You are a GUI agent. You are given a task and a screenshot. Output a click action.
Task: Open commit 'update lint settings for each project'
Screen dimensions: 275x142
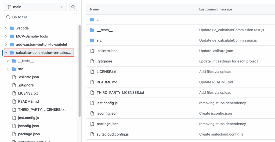click(x=229, y=61)
